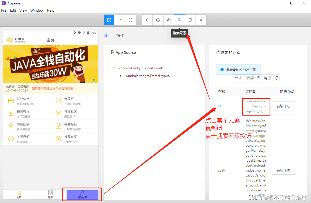Refresh the source and screenshot
Screen dimensions: 311x203
click(x=158, y=20)
